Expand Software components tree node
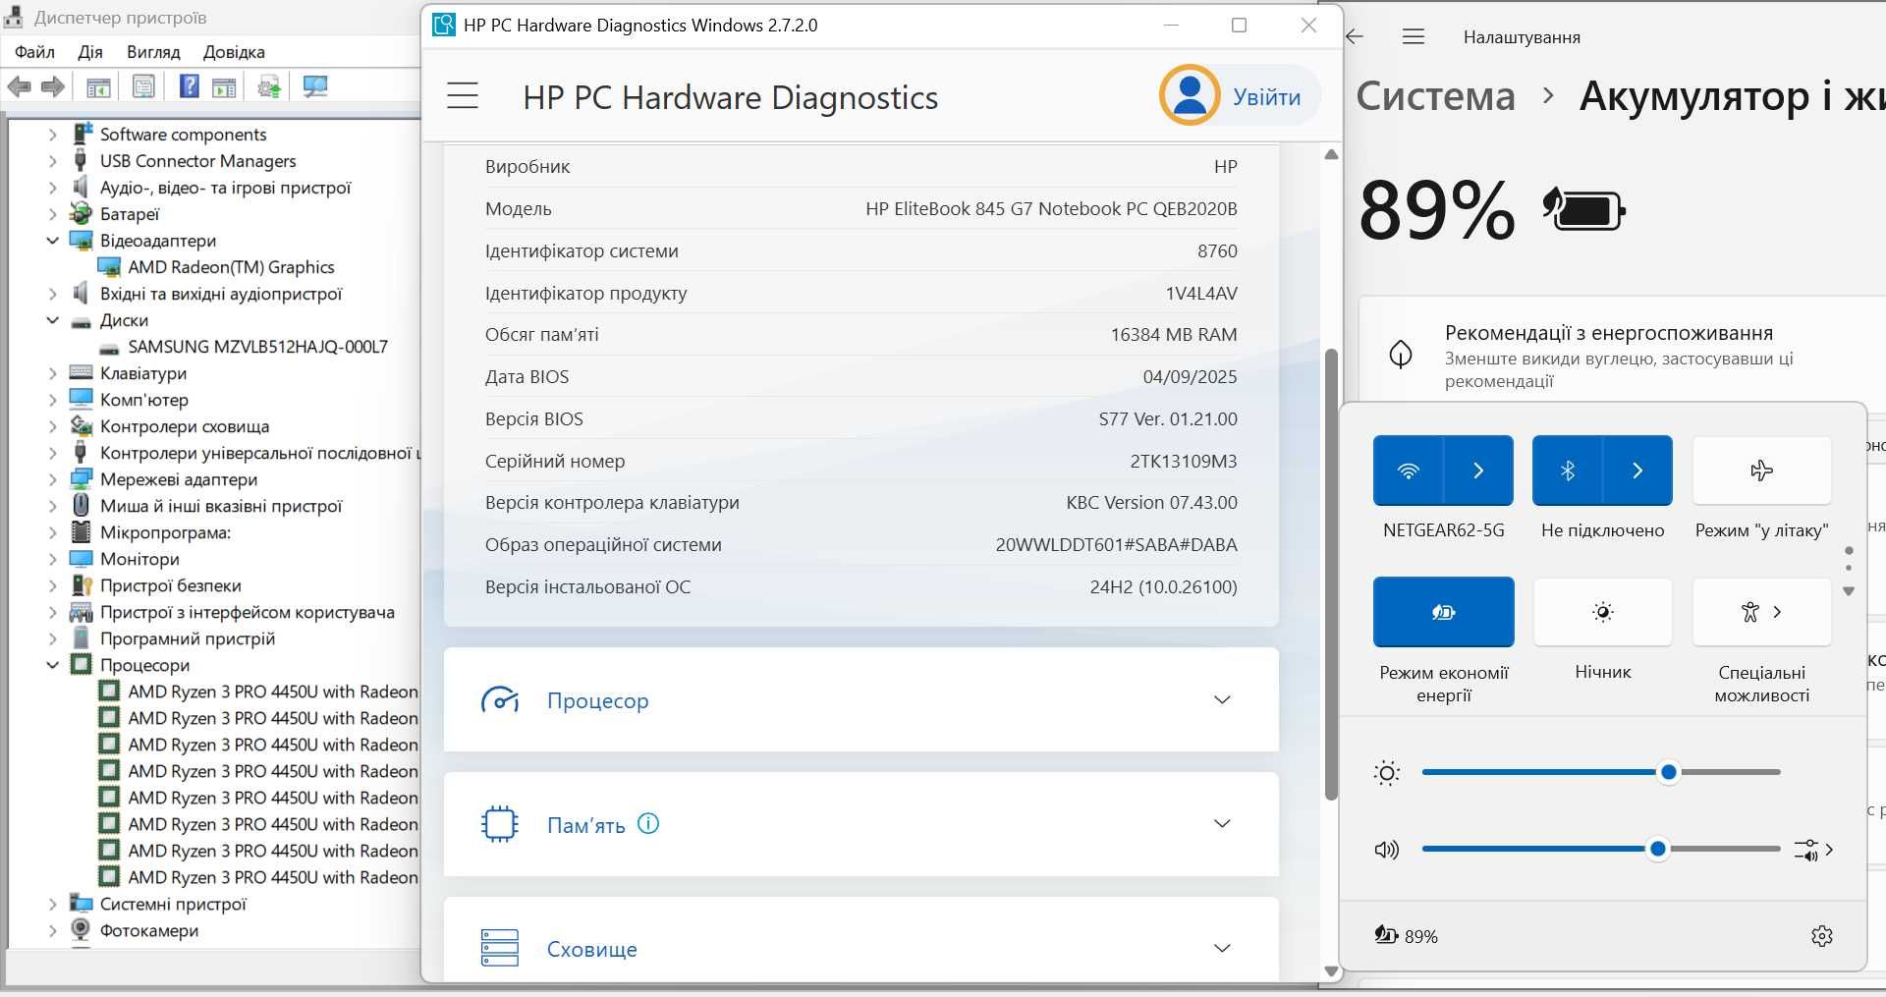This screenshot has height=997, width=1886. pyautogui.click(x=53, y=135)
